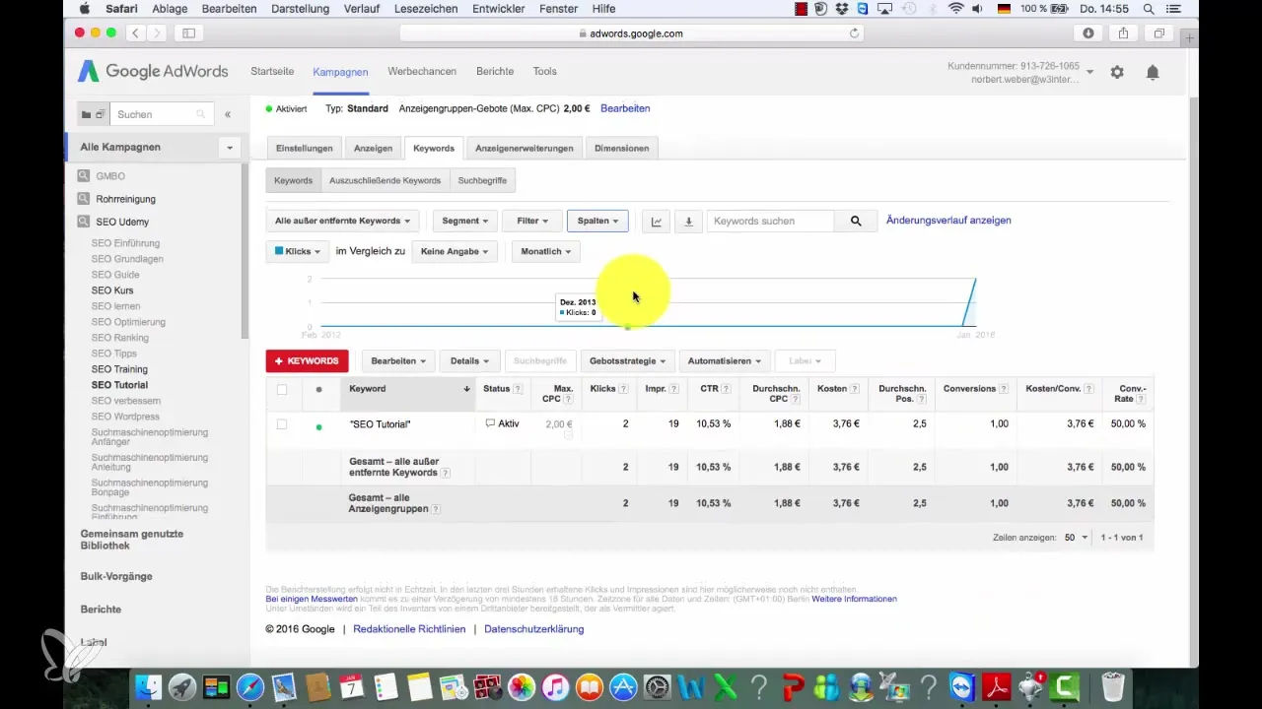Image resolution: width=1262 pixels, height=709 pixels.
Task: Open Werbechancen in top navigation
Action: click(x=422, y=72)
